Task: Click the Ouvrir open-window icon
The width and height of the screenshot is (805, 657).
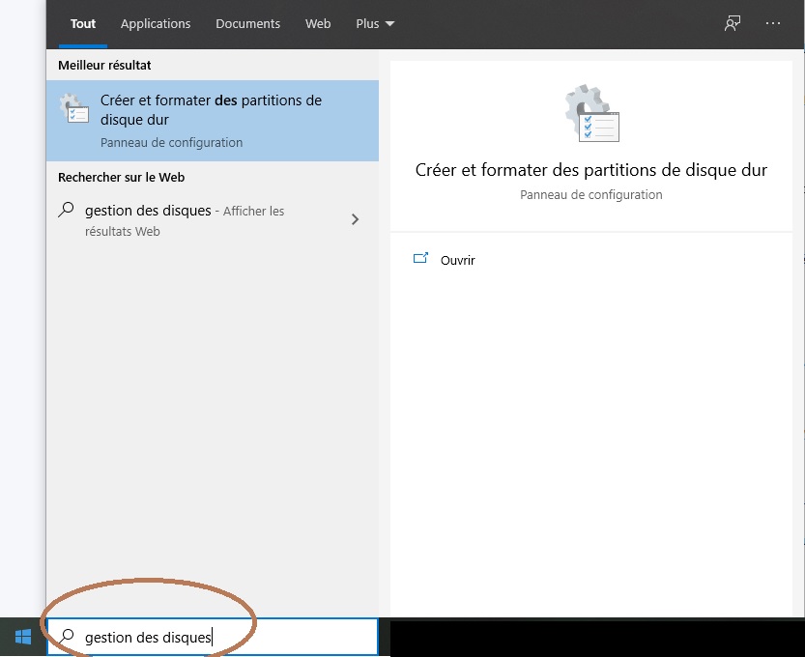Action: tap(420, 258)
